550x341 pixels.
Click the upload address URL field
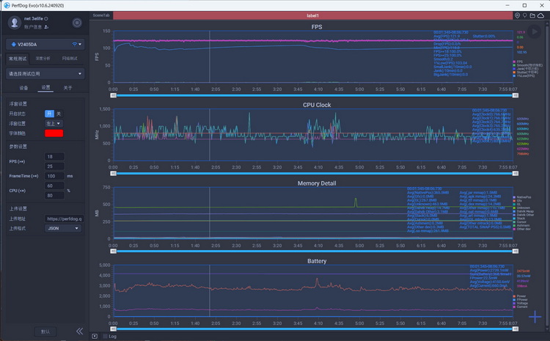[x=64, y=219]
